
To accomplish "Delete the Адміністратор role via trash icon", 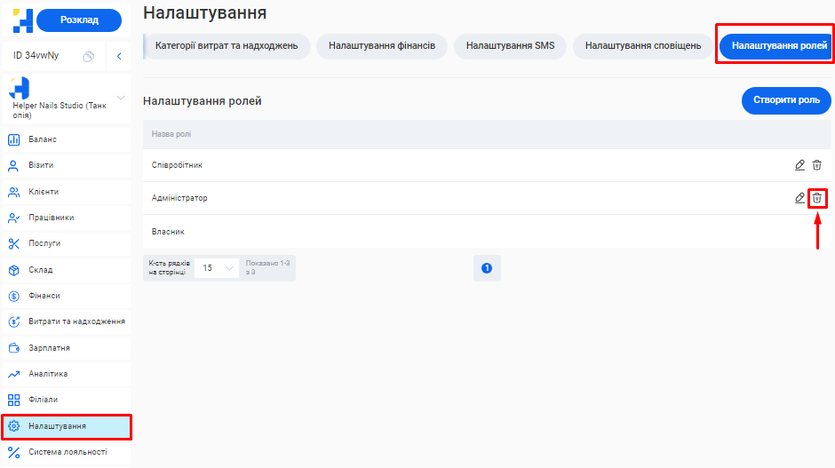I will pos(817,198).
